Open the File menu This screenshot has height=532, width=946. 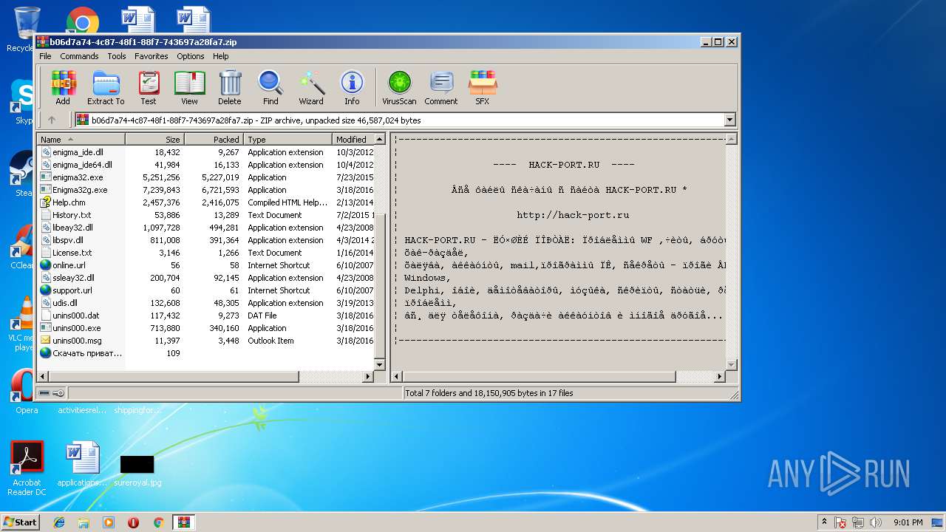tap(45, 56)
